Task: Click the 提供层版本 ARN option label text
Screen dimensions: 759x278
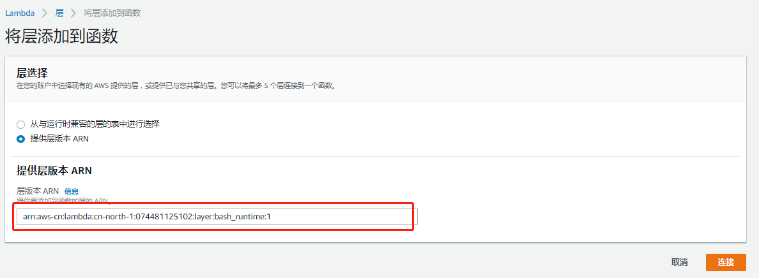Action: (59, 139)
